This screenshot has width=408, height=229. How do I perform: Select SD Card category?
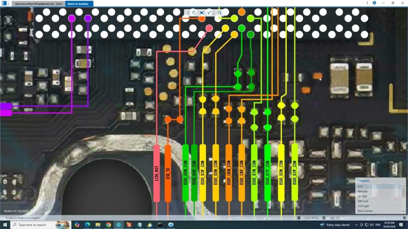click(362, 196)
